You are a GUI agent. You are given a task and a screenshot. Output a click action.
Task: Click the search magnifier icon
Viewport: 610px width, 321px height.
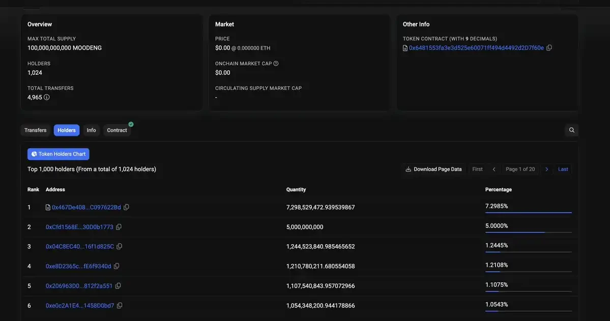coord(571,130)
